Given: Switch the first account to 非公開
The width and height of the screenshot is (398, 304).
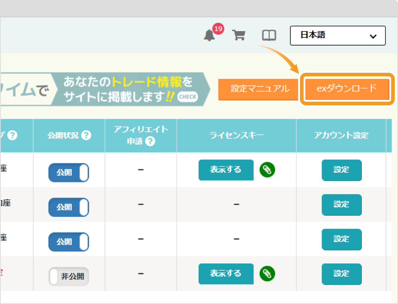Looking at the screenshot, I should click(x=69, y=173).
